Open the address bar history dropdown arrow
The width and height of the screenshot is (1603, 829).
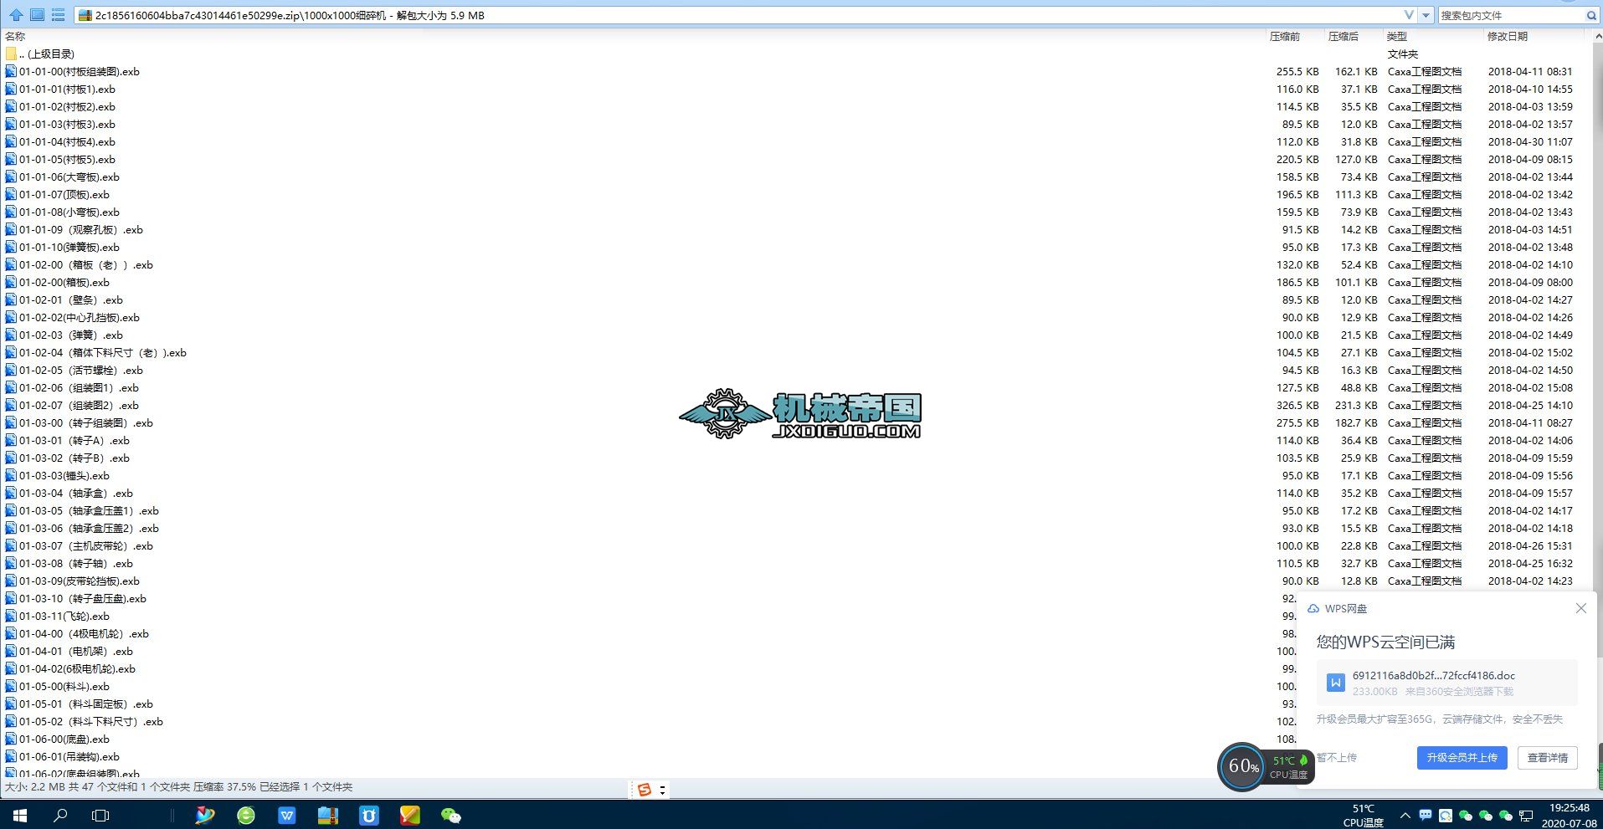1426,15
